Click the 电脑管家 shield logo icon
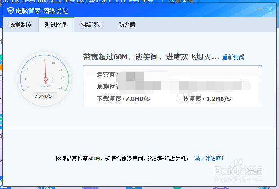The width and height of the screenshot is (279, 189). (x=11, y=11)
